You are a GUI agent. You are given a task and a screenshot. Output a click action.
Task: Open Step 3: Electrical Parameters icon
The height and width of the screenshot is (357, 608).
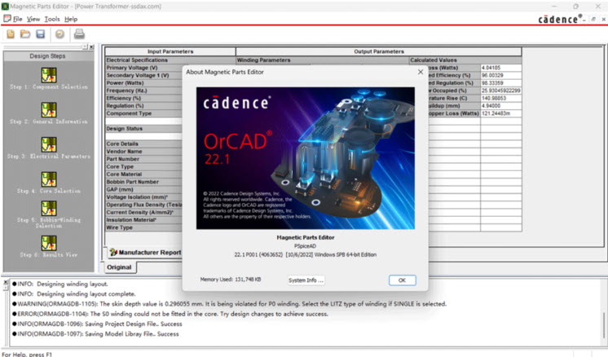49,144
